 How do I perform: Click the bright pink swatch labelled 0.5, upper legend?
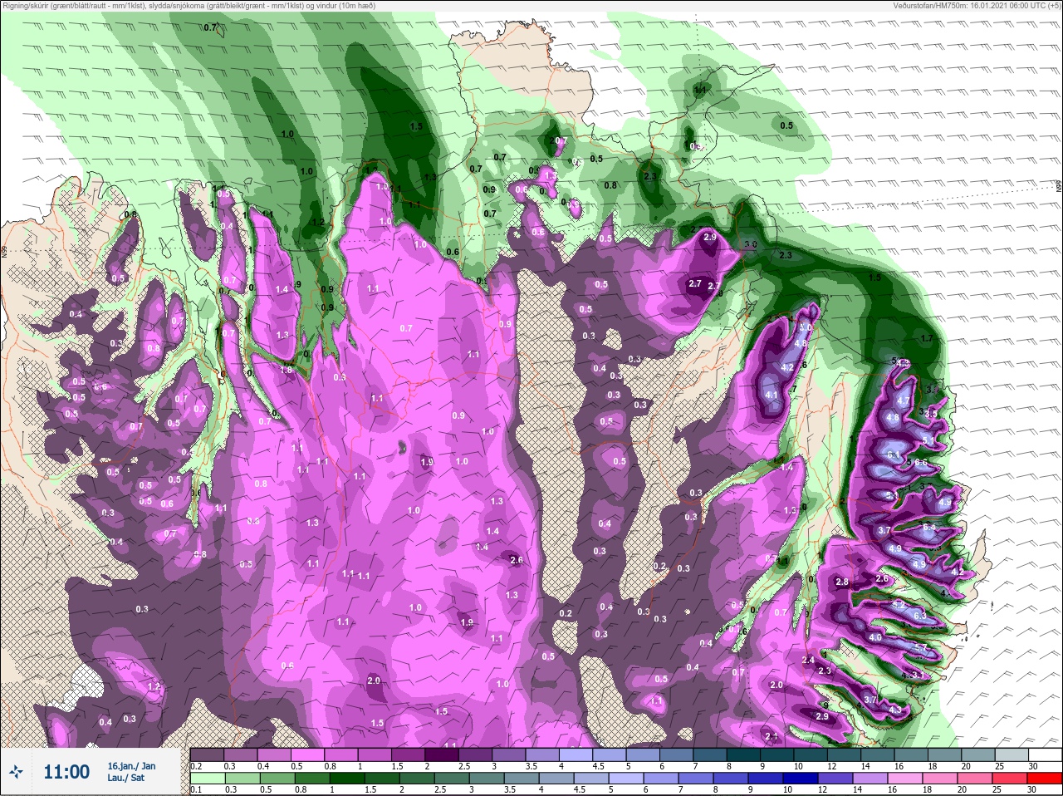[x=308, y=754]
